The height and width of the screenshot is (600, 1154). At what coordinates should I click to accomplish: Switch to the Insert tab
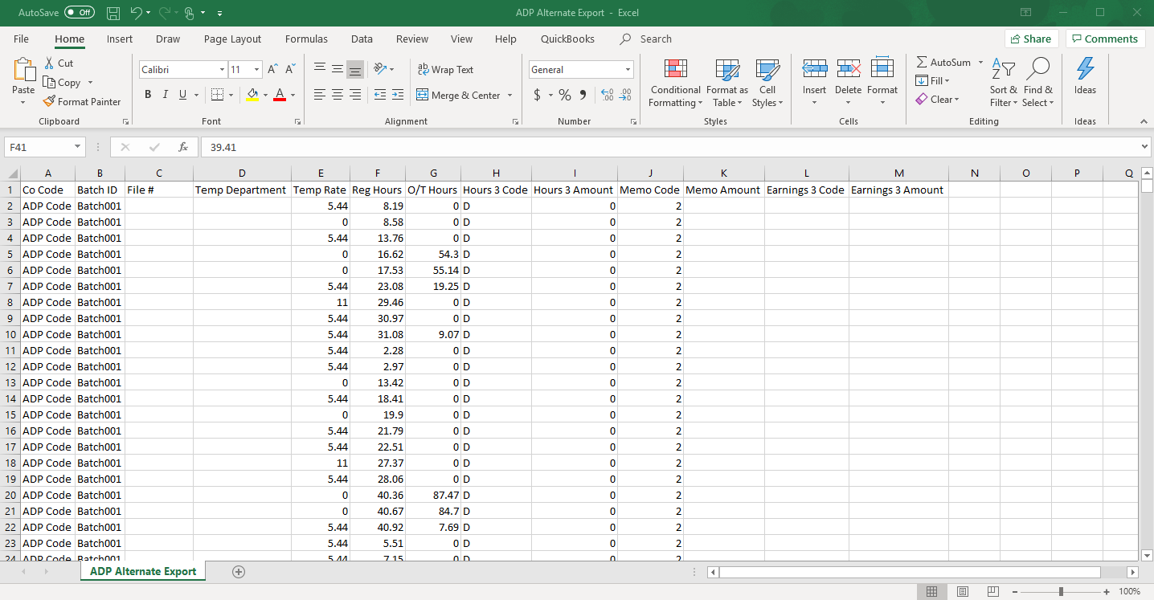click(x=120, y=39)
